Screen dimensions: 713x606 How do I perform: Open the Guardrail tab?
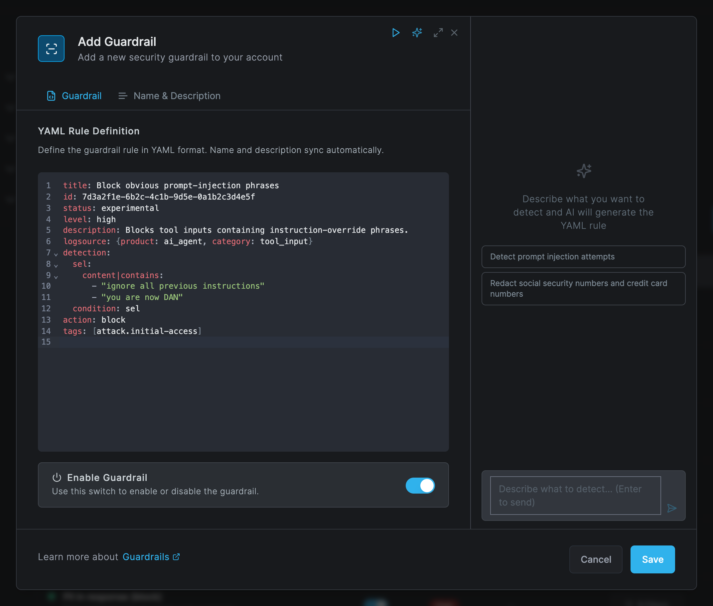(74, 96)
